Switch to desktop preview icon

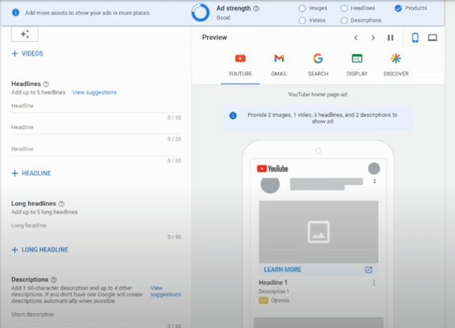[x=432, y=38]
